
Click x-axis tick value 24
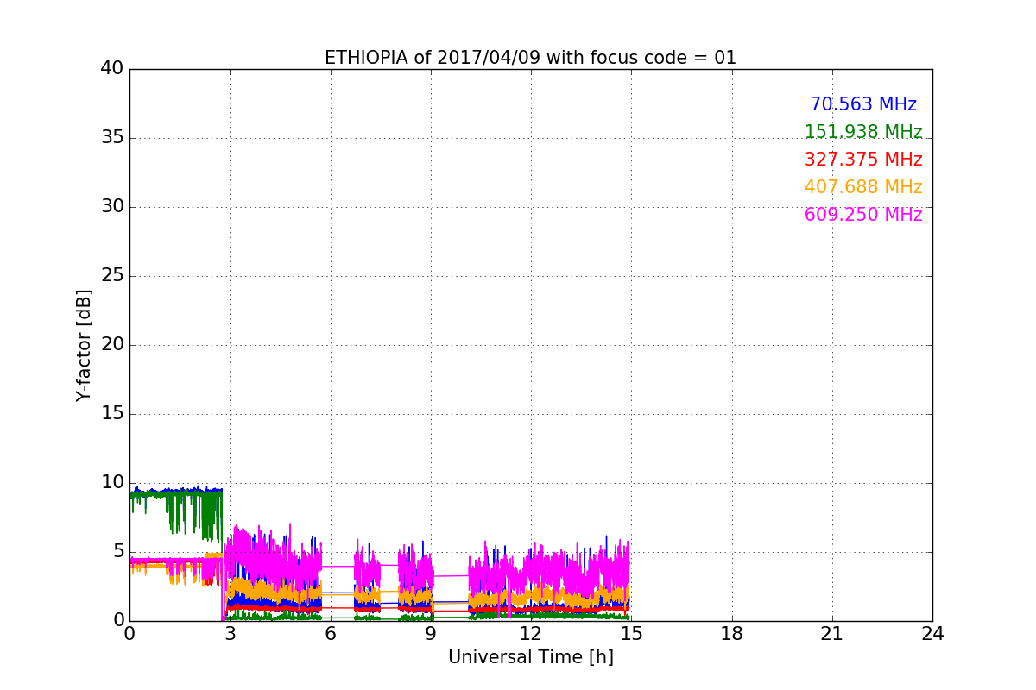[x=932, y=634]
